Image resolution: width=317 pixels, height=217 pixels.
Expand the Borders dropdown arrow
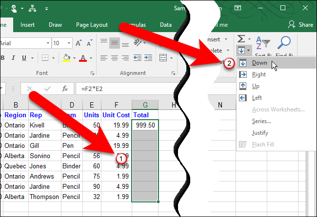[x=53, y=58]
